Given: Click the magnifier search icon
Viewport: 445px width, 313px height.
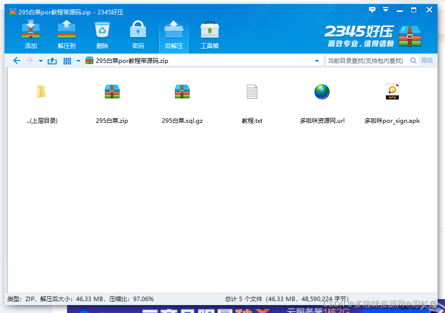Looking at the screenshot, I should coord(414,60).
